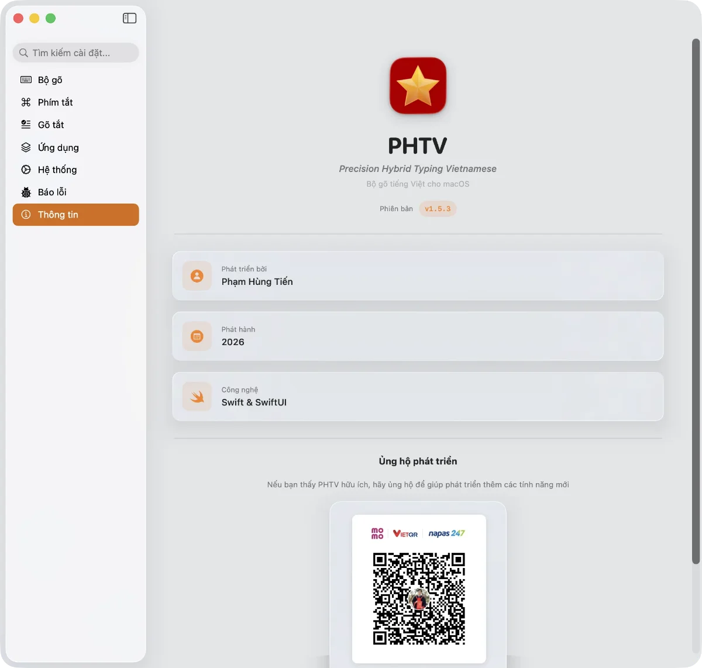Click the layers icon next to Ứng dụng
Viewport: 702px width, 668px height.
click(26, 147)
